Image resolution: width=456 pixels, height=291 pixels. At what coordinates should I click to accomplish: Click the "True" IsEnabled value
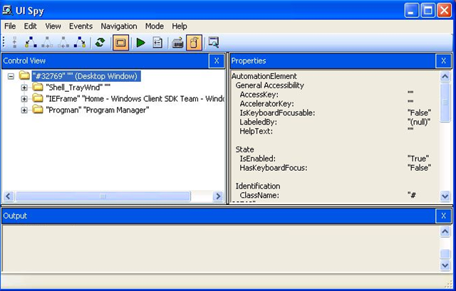point(418,159)
